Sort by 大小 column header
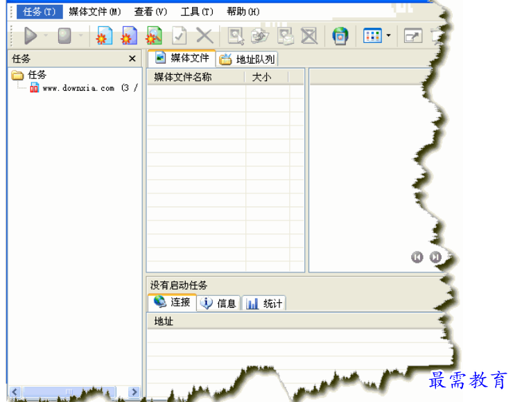 click(267, 77)
